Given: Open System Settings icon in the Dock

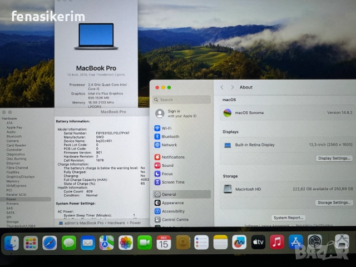Looking at the screenshot, I should pos(315,242).
